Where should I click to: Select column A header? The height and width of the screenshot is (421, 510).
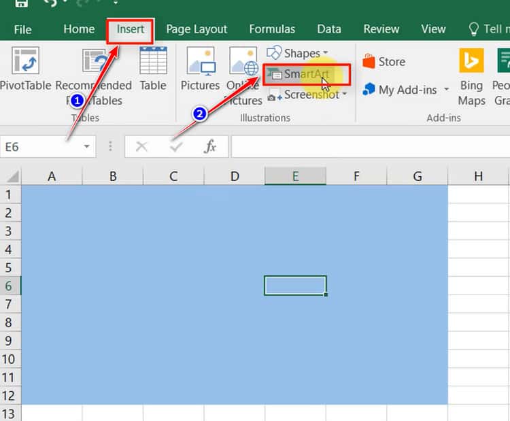point(52,176)
